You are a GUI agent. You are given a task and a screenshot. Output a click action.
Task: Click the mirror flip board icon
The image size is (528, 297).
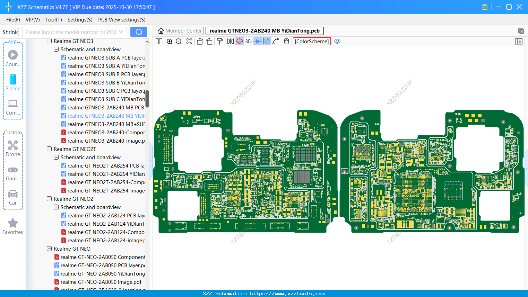[x=230, y=42]
